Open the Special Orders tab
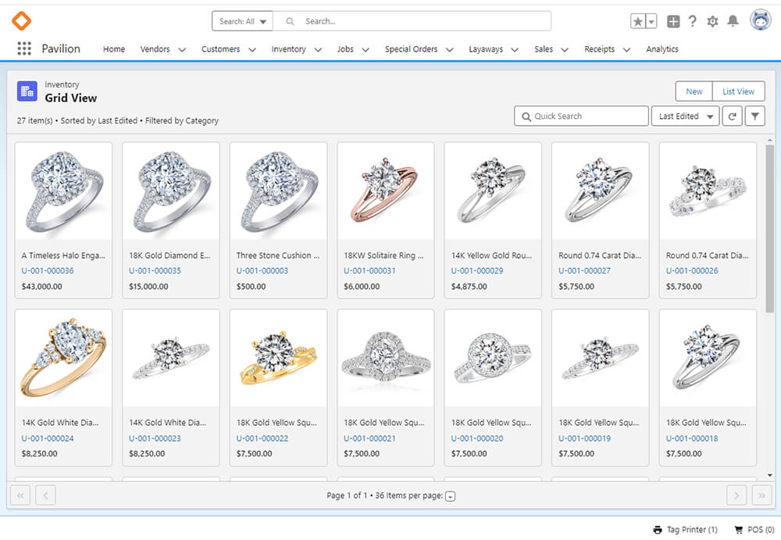The height and width of the screenshot is (540, 781). pyautogui.click(x=411, y=49)
